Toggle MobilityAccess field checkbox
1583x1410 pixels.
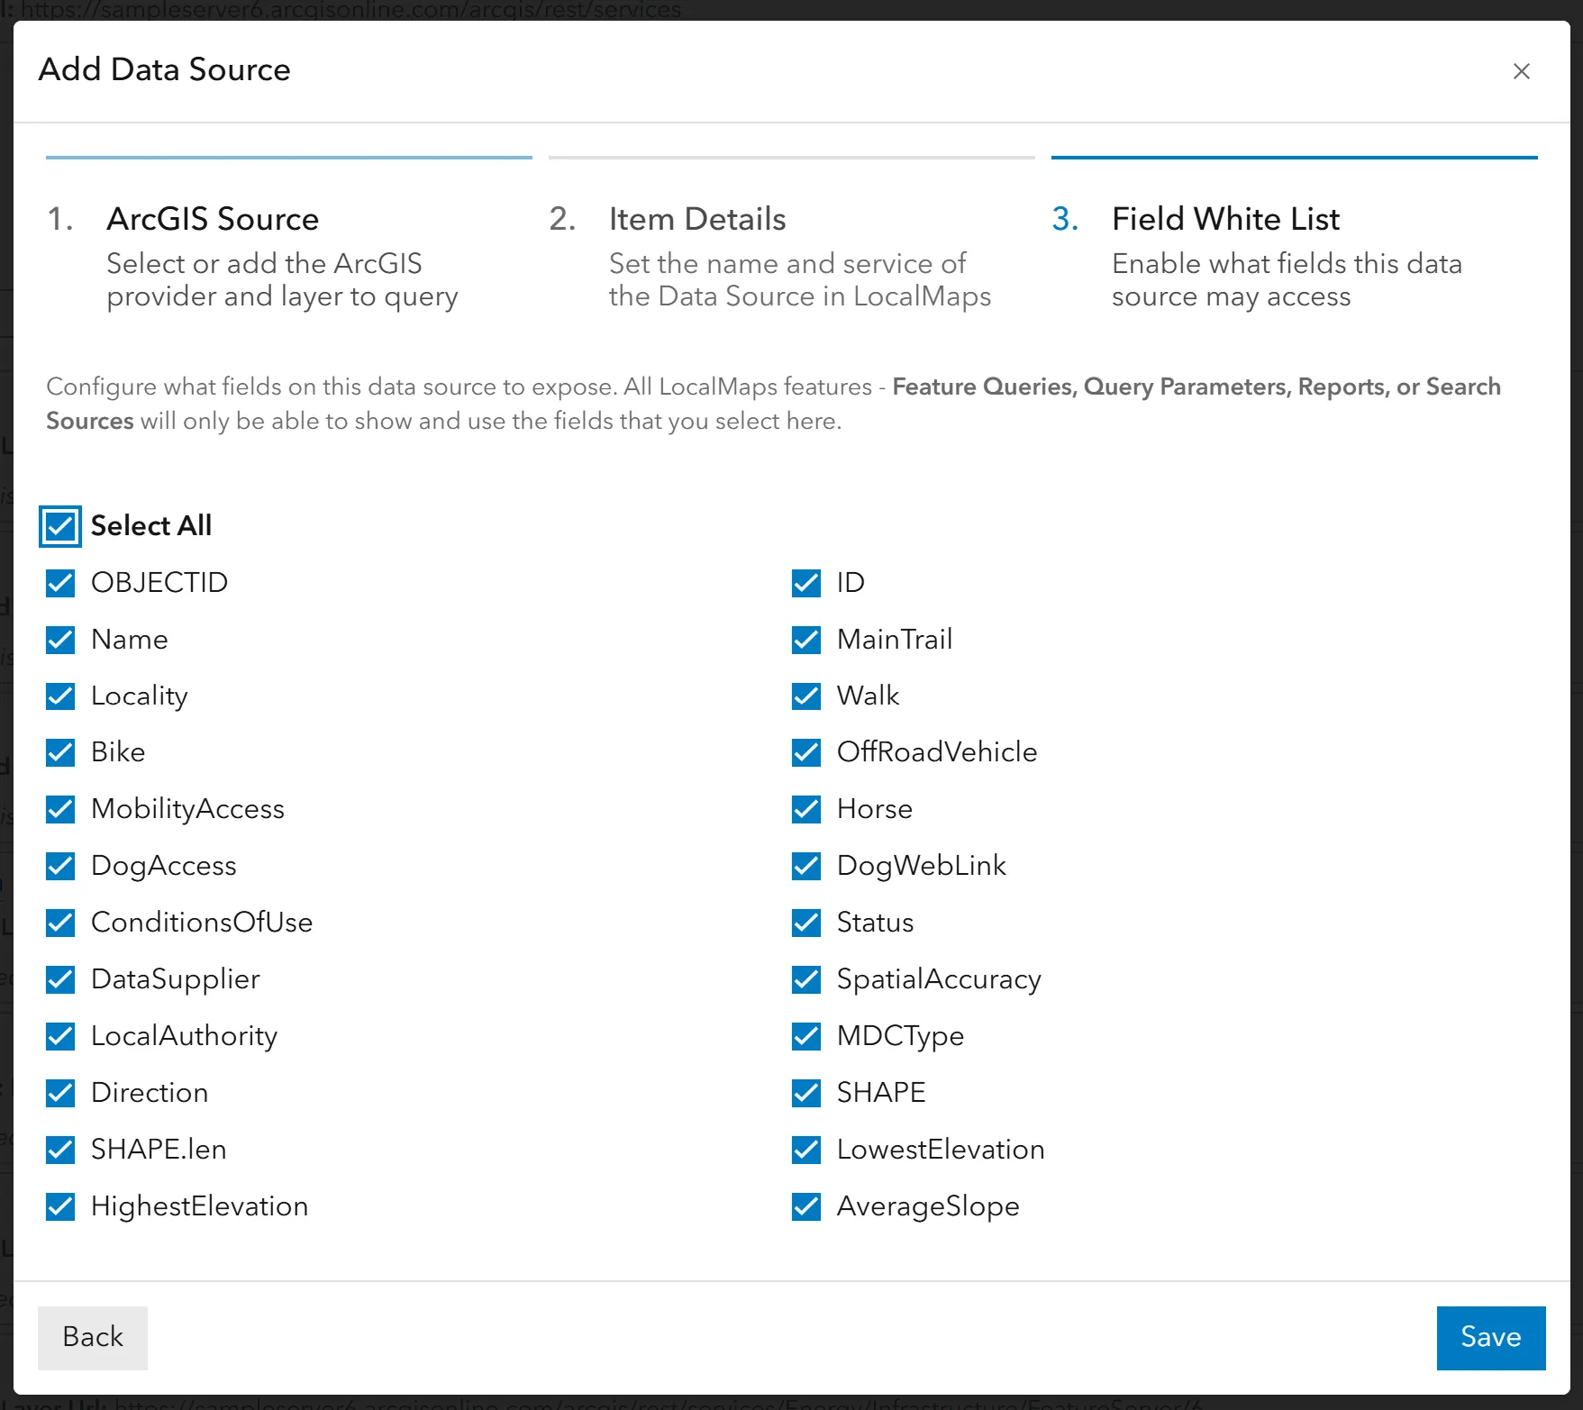click(60, 809)
